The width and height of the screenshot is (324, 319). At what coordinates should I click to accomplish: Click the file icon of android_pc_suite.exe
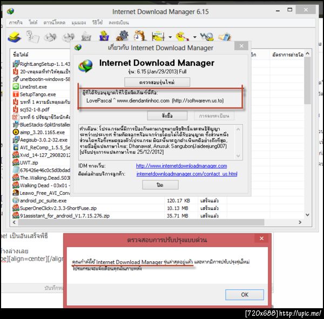[x=16, y=200]
